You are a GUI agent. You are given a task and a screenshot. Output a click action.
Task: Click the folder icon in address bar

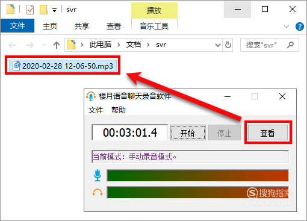pos(71,45)
